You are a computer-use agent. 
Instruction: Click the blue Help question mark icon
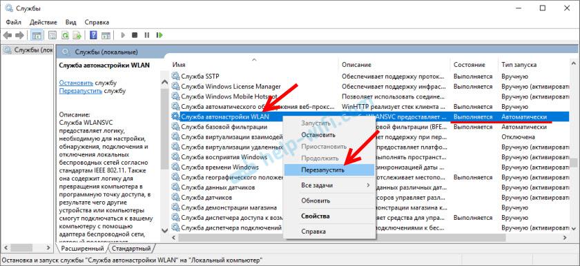pos(94,35)
